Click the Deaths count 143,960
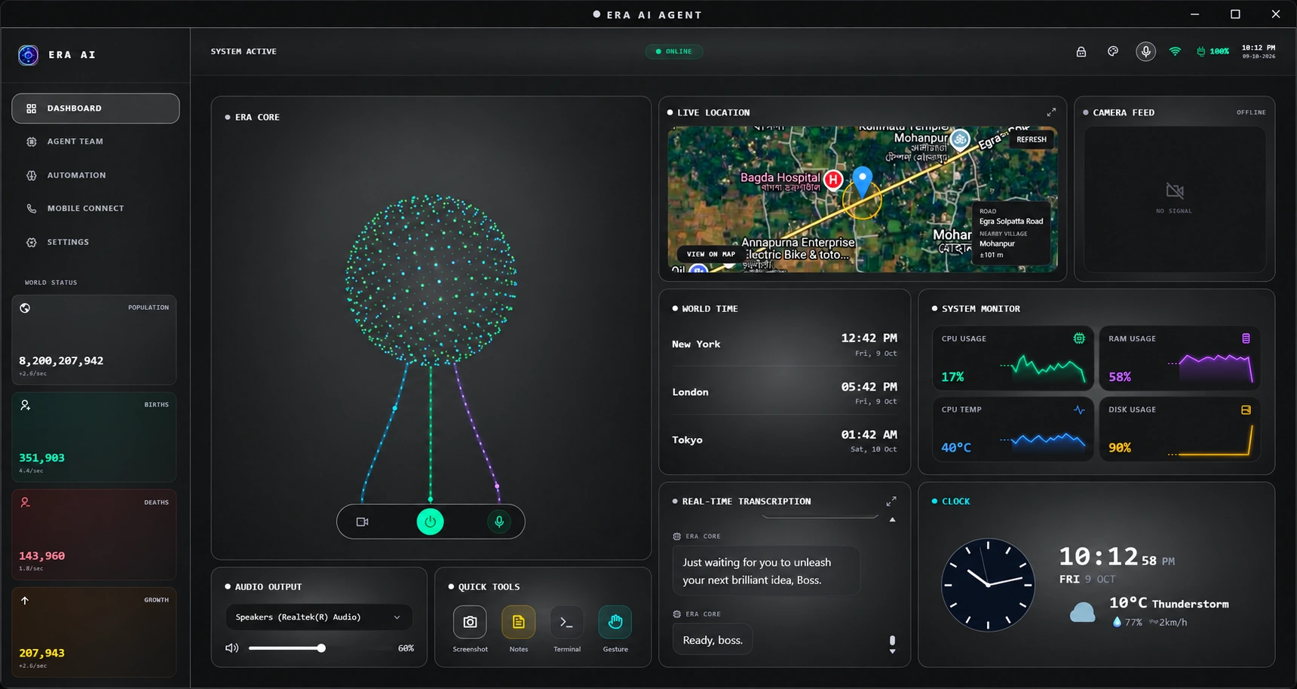 pyautogui.click(x=42, y=556)
